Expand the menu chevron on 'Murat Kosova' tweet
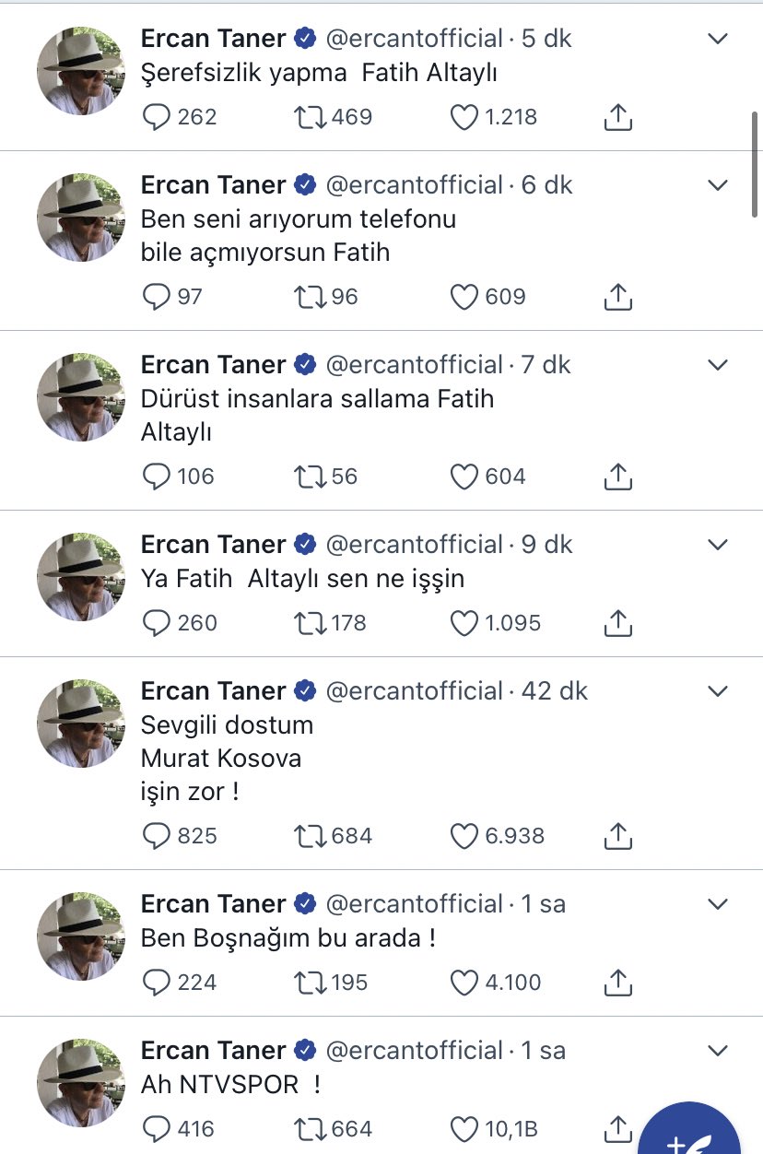763x1154 pixels. click(x=717, y=691)
